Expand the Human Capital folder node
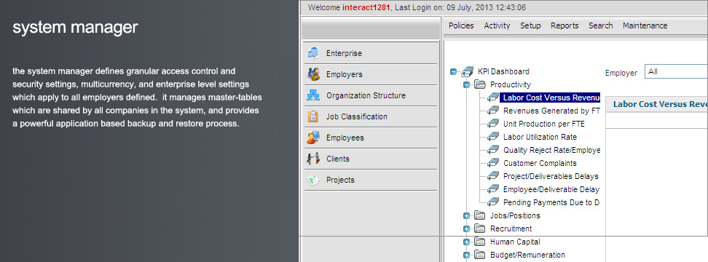Image resolution: width=708 pixels, height=262 pixels. click(x=466, y=242)
